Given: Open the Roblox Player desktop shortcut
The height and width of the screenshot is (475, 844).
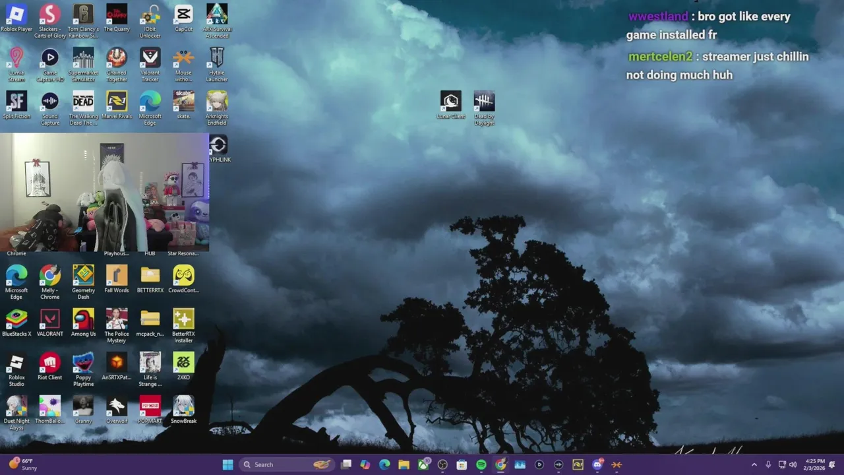Looking at the screenshot, I should pyautogui.click(x=16, y=18).
